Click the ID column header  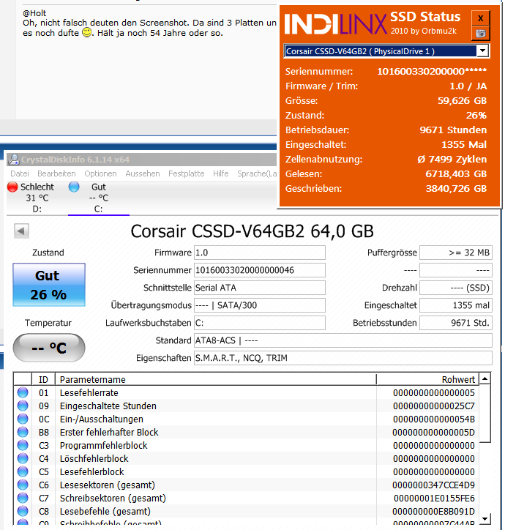[44, 380]
